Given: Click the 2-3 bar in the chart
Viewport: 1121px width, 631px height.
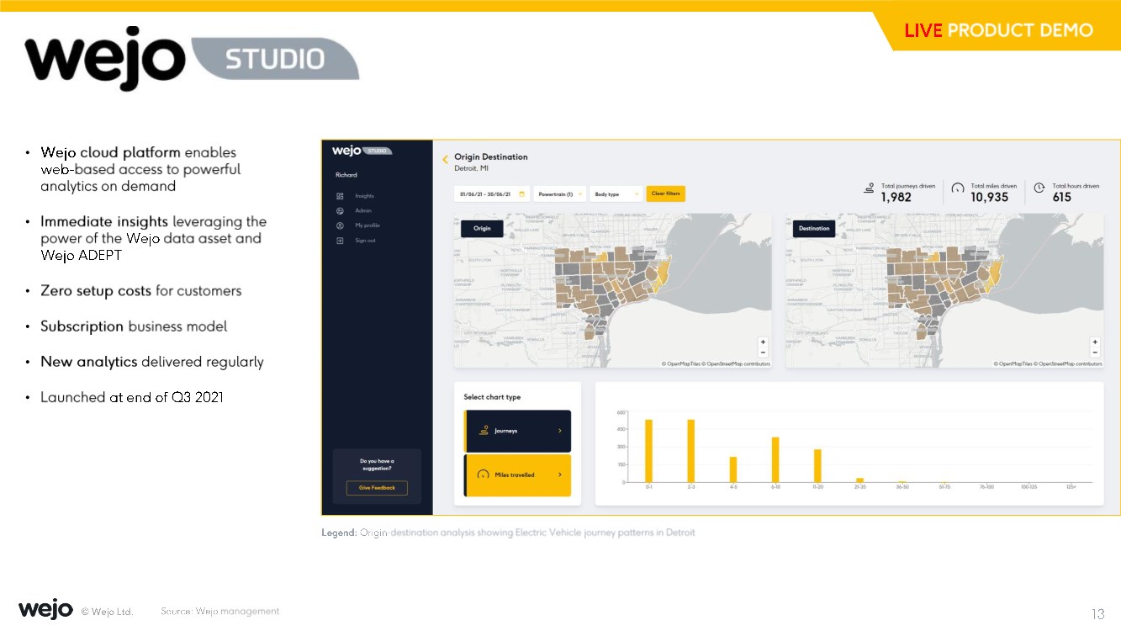Looking at the screenshot, I should [x=690, y=451].
